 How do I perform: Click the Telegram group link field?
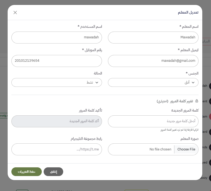click(x=56, y=149)
